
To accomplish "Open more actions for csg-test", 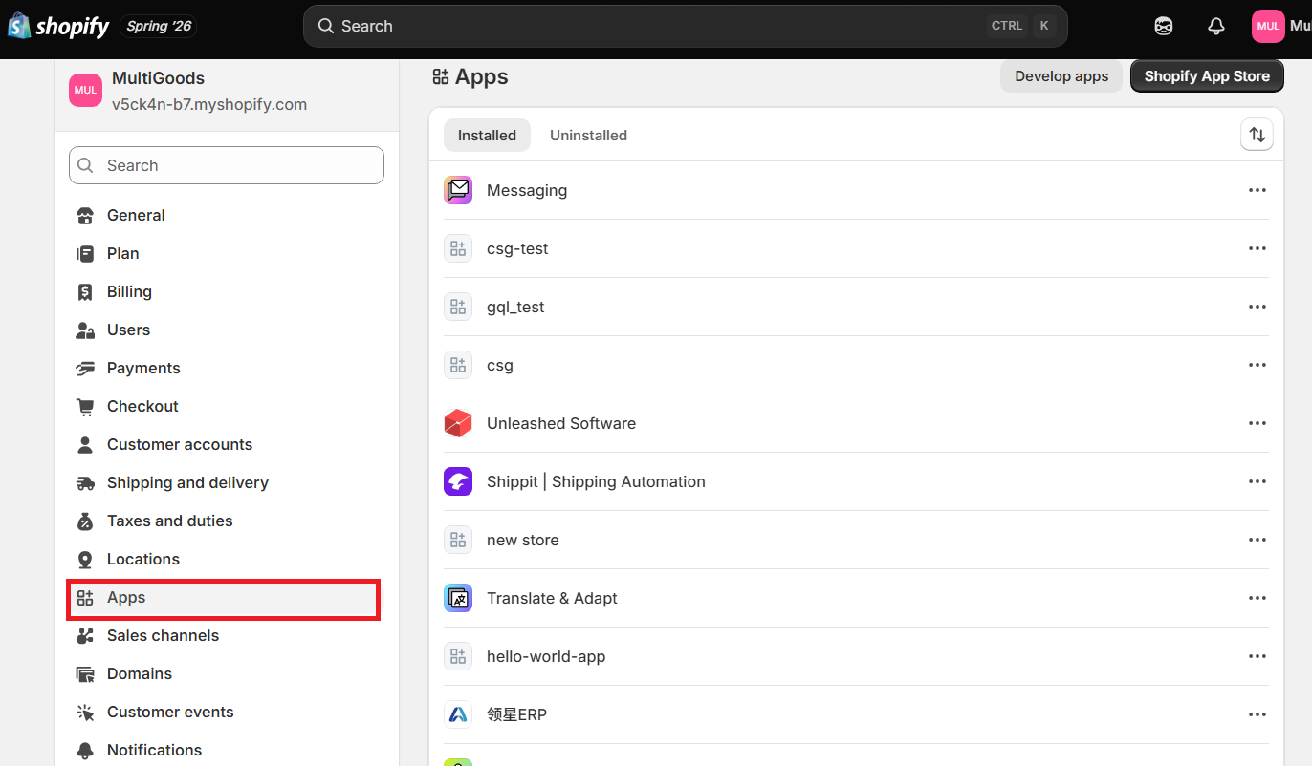I will tap(1257, 248).
